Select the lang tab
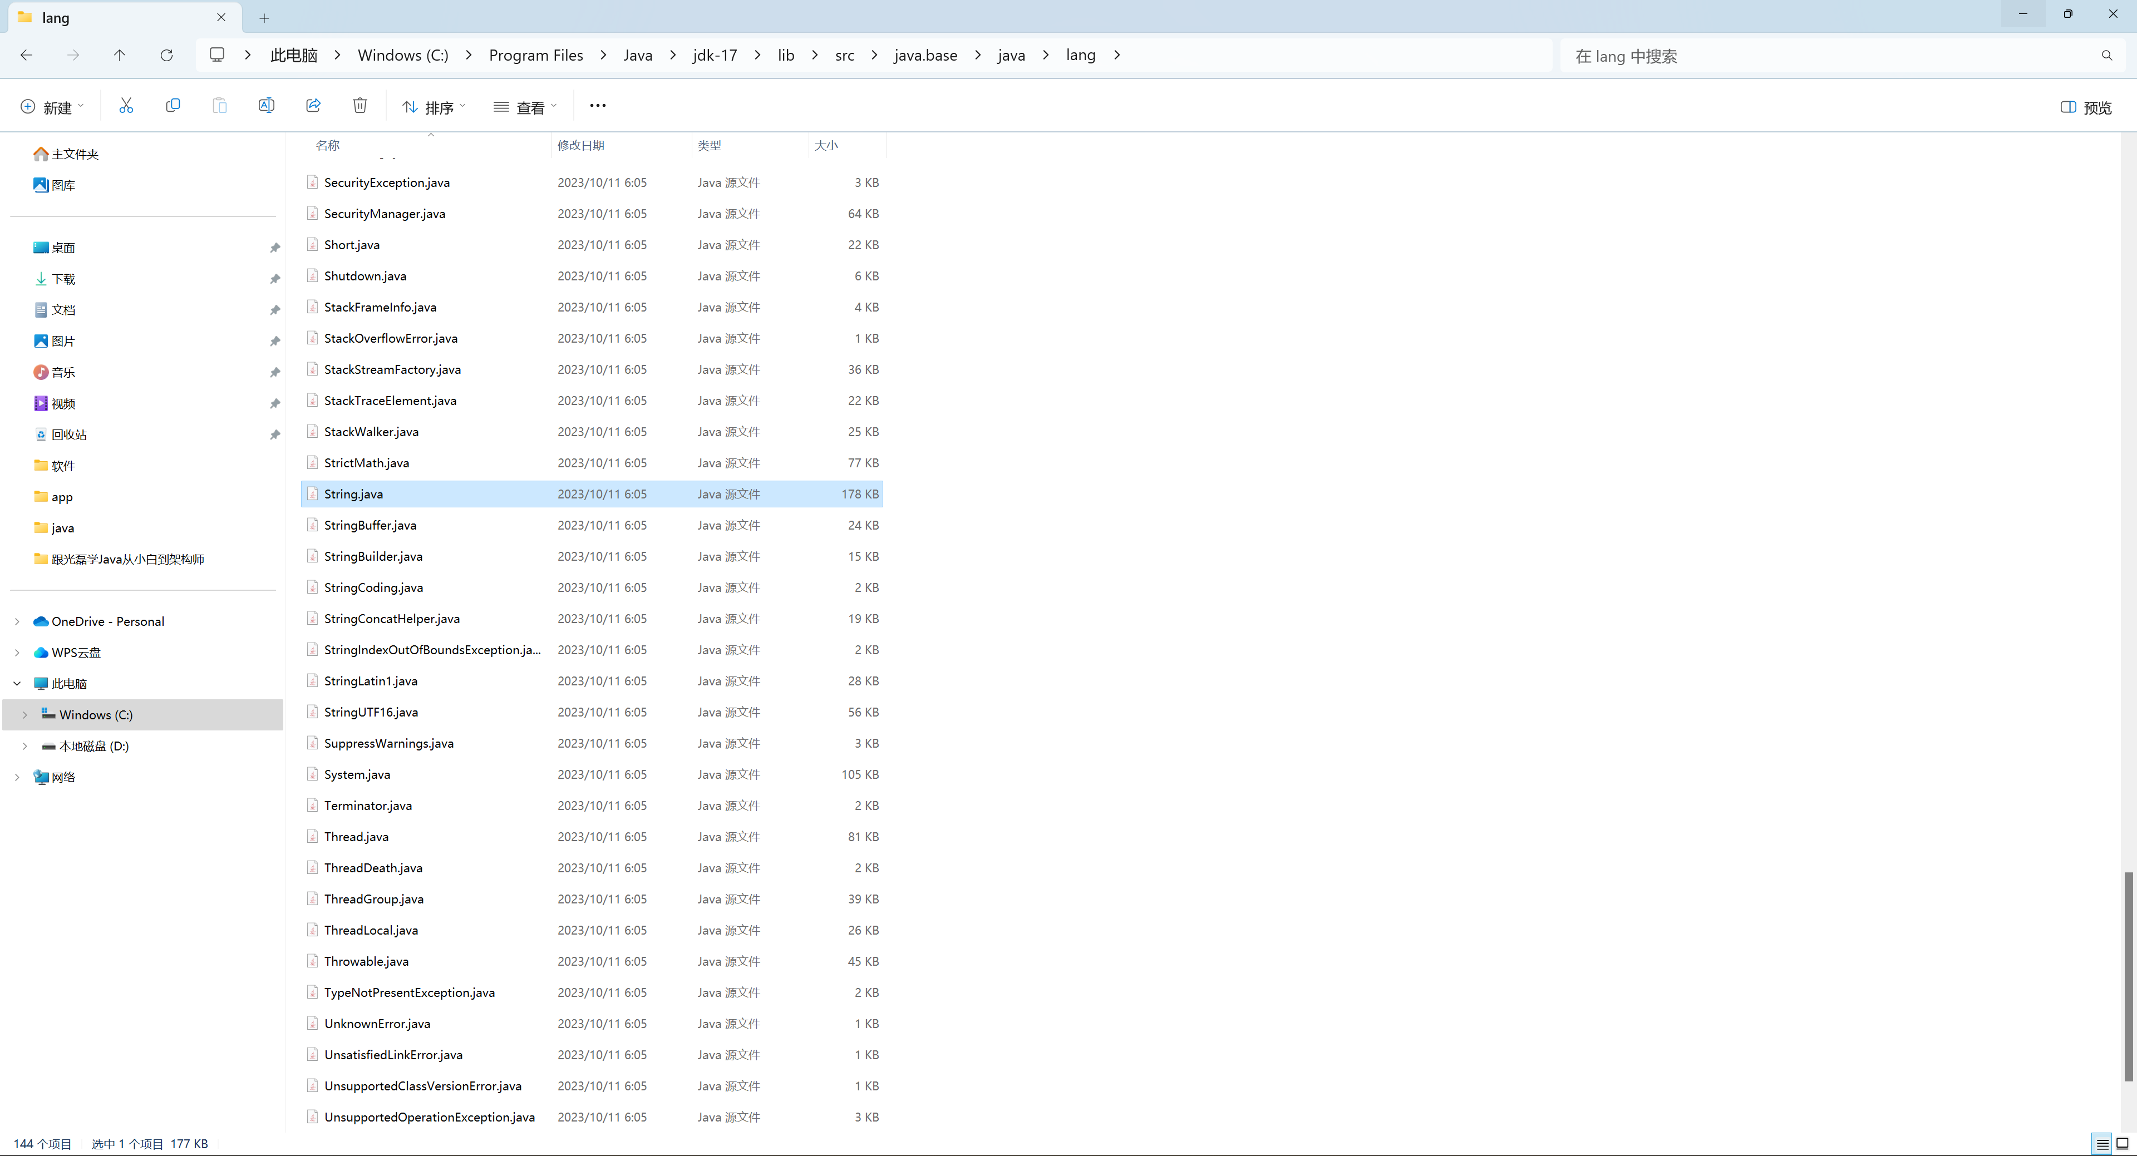Image resolution: width=2137 pixels, height=1156 pixels. [x=125, y=17]
